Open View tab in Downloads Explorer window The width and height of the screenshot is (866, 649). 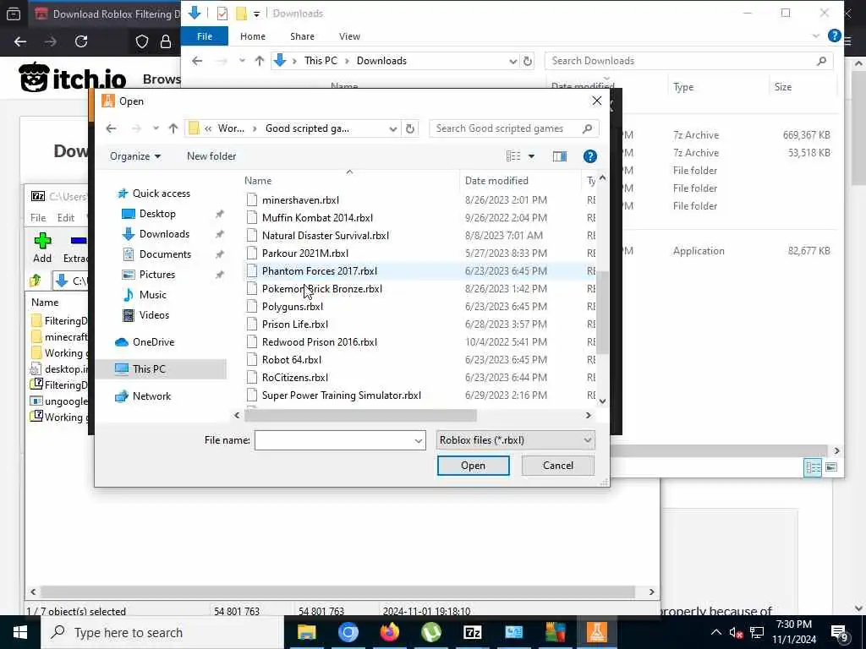pyautogui.click(x=349, y=36)
